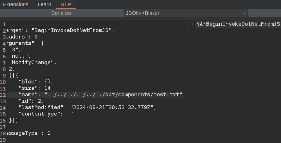Click the "size": 14 entry
This screenshot has width=281, height=143.
36,88
